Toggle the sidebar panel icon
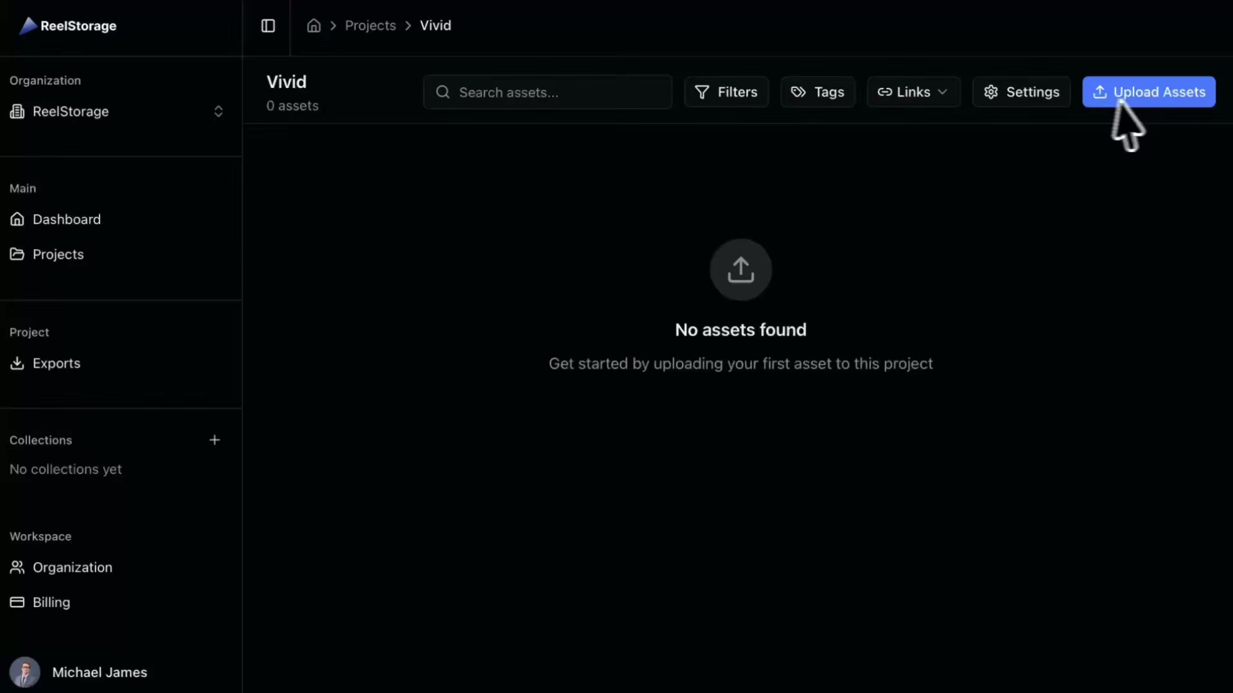The width and height of the screenshot is (1233, 693). coord(268,26)
